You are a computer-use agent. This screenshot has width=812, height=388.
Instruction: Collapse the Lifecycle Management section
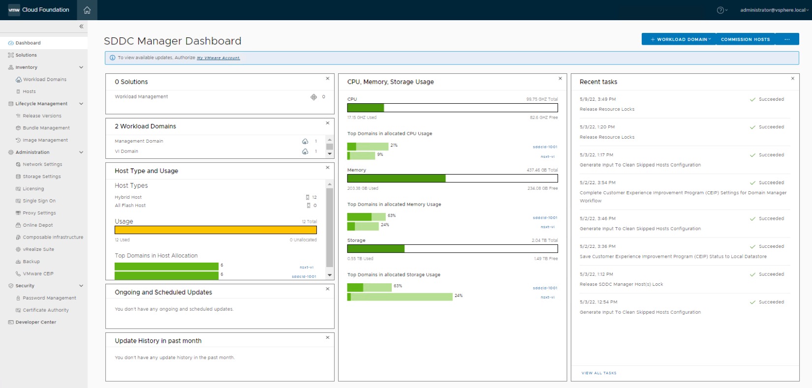point(81,104)
